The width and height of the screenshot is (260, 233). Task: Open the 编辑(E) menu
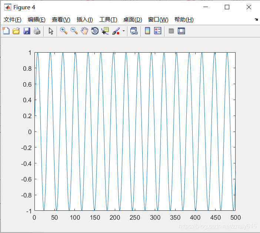(37, 20)
